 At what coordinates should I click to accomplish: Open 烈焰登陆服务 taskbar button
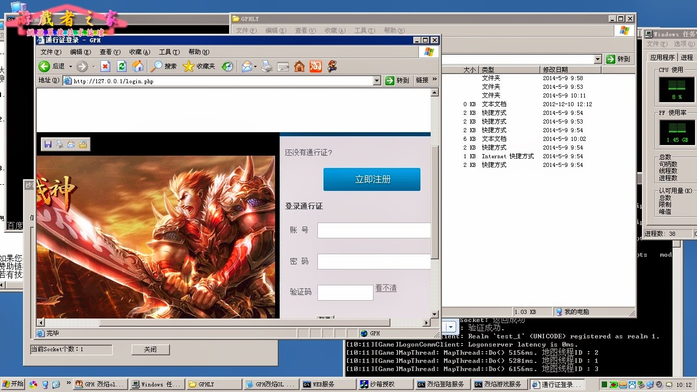(x=443, y=384)
